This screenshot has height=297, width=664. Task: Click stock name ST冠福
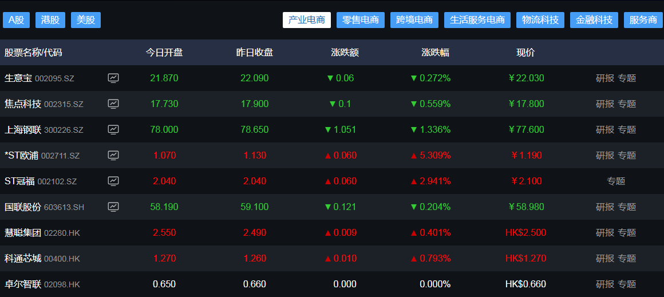point(19,181)
